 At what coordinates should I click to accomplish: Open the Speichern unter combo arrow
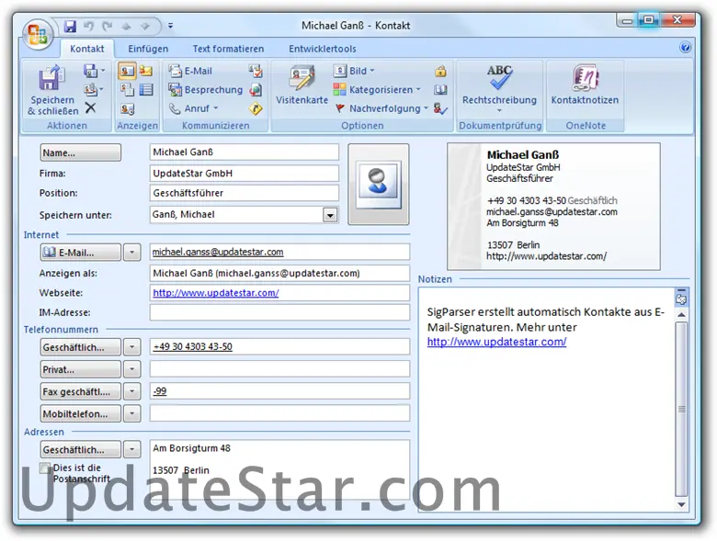tap(330, 215)
